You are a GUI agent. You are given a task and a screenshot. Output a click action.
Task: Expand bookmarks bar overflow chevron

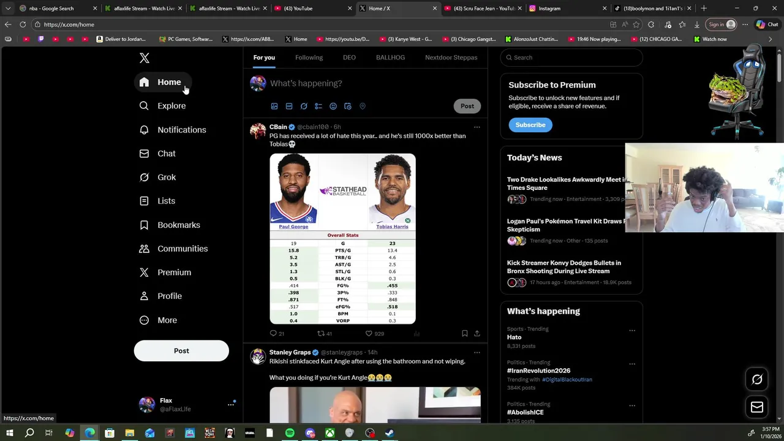[x=771, y=39]
